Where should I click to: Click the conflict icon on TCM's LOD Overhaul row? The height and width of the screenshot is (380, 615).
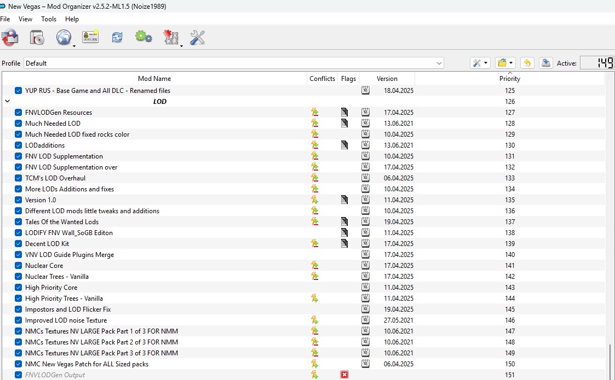pos(314,178)
